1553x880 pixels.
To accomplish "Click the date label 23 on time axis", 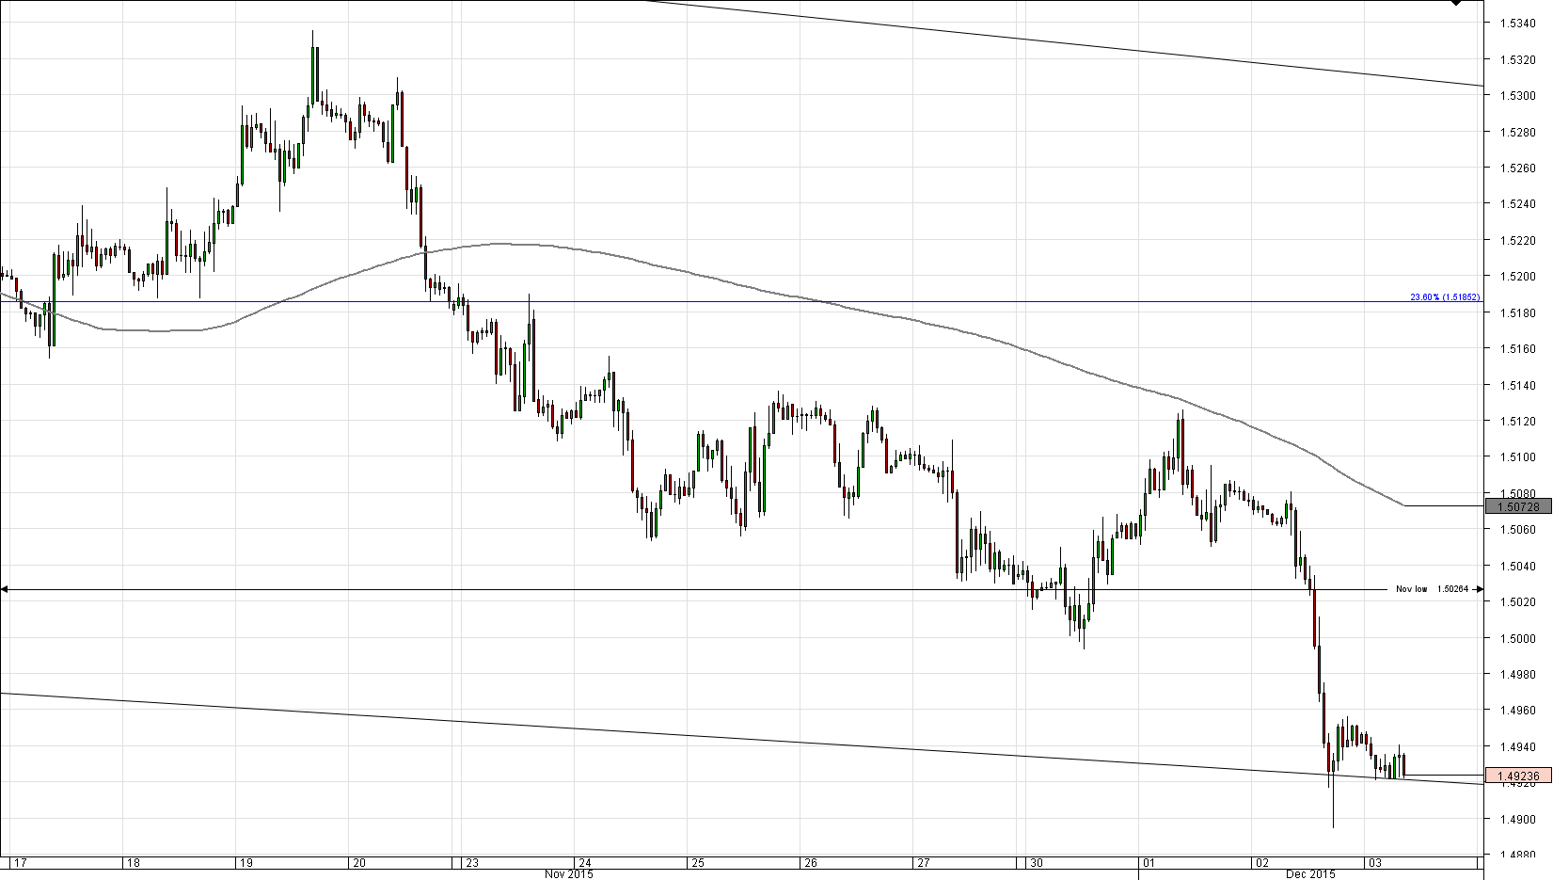I will point(471,862).
